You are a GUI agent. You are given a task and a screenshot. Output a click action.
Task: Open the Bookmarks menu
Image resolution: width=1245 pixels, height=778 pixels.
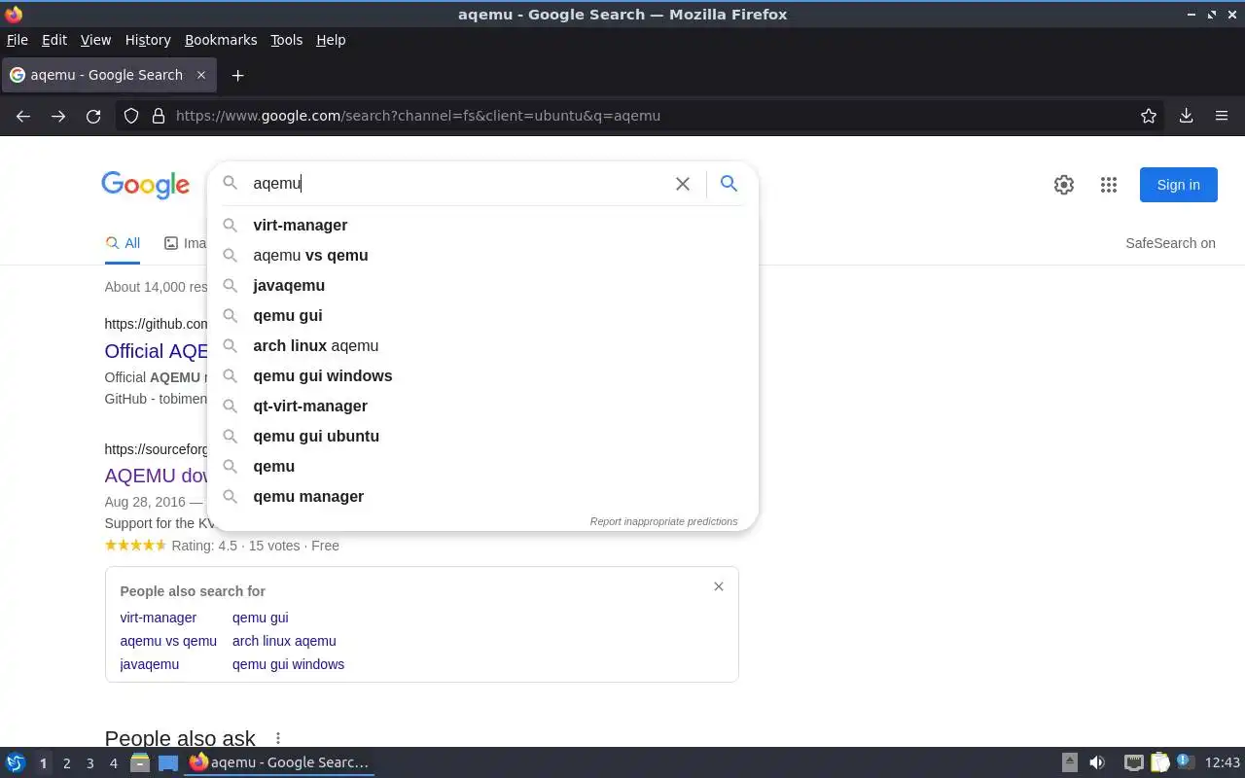click(x=221, y=40)
